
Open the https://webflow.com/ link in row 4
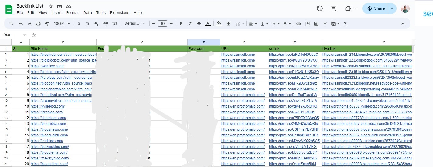coord(47,66)
